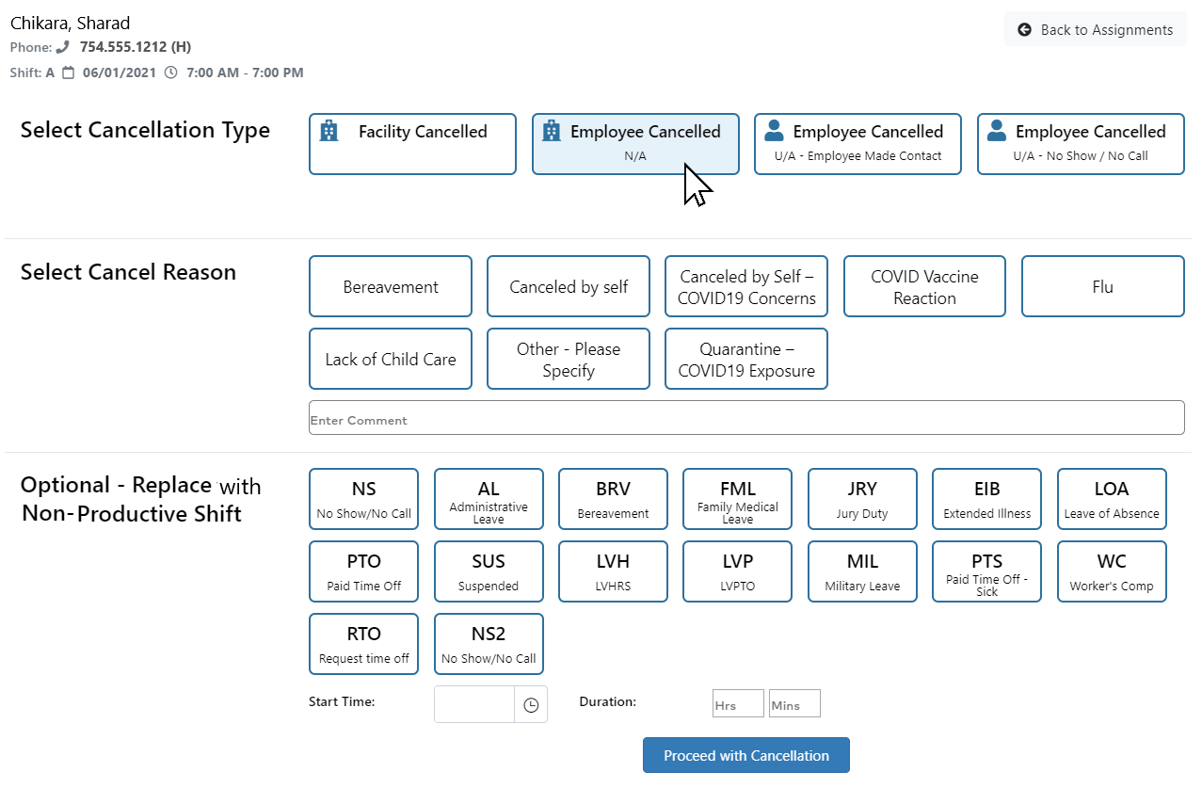Click the clock icon beside the shift hours
1202x788 pixels.
(170, 72)
